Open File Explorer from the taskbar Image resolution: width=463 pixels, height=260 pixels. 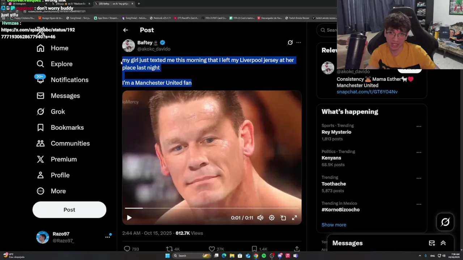pos(232,256)
